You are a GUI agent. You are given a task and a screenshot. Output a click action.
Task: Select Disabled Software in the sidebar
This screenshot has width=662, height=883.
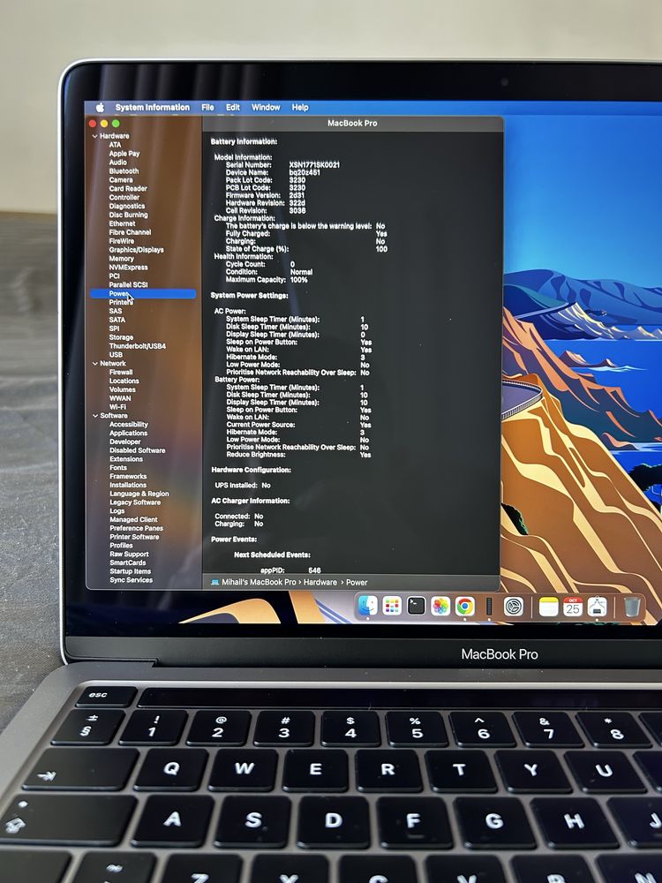tap(138, 450)
